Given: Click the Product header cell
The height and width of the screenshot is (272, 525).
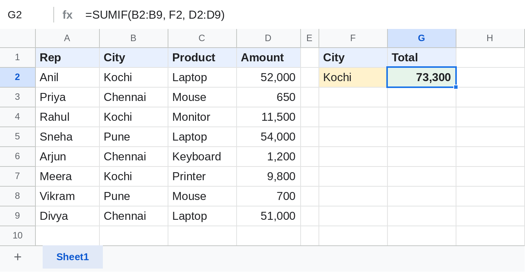Looking at the screenshot, I should click(x=202, y=58).
